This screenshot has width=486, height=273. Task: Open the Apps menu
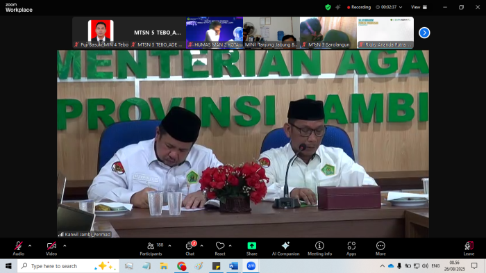click(351, 249)
